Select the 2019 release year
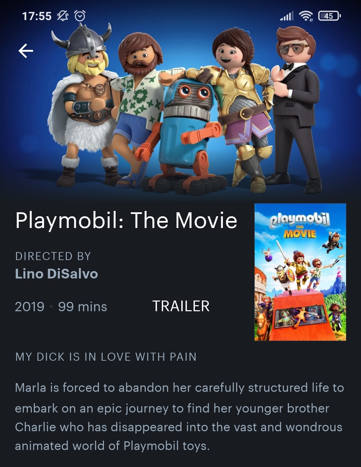 [29, 307]
